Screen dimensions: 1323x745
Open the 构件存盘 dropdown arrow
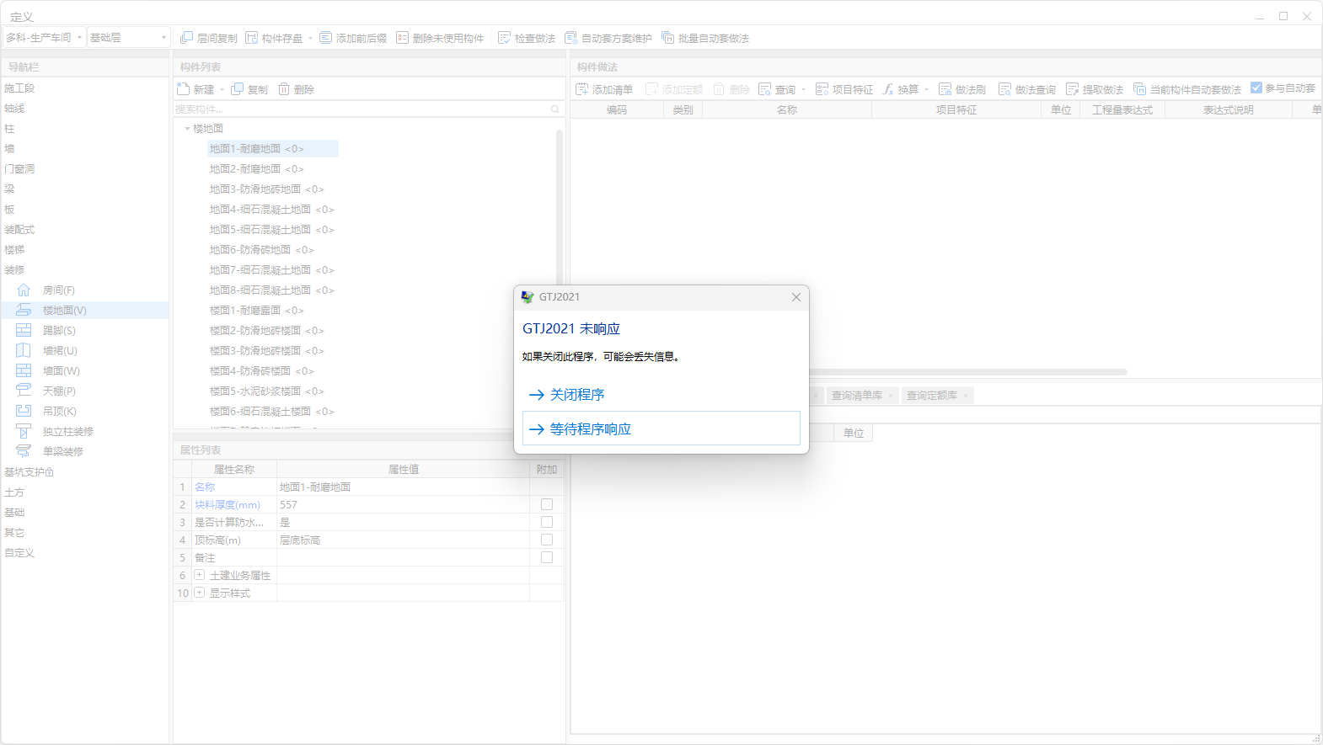[x=310, y=38]
